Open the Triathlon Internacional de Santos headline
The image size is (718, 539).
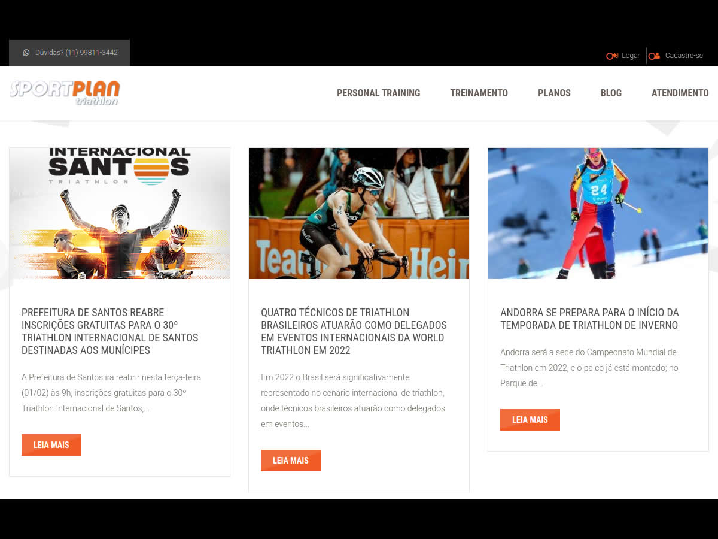click(x=109, y=325)
